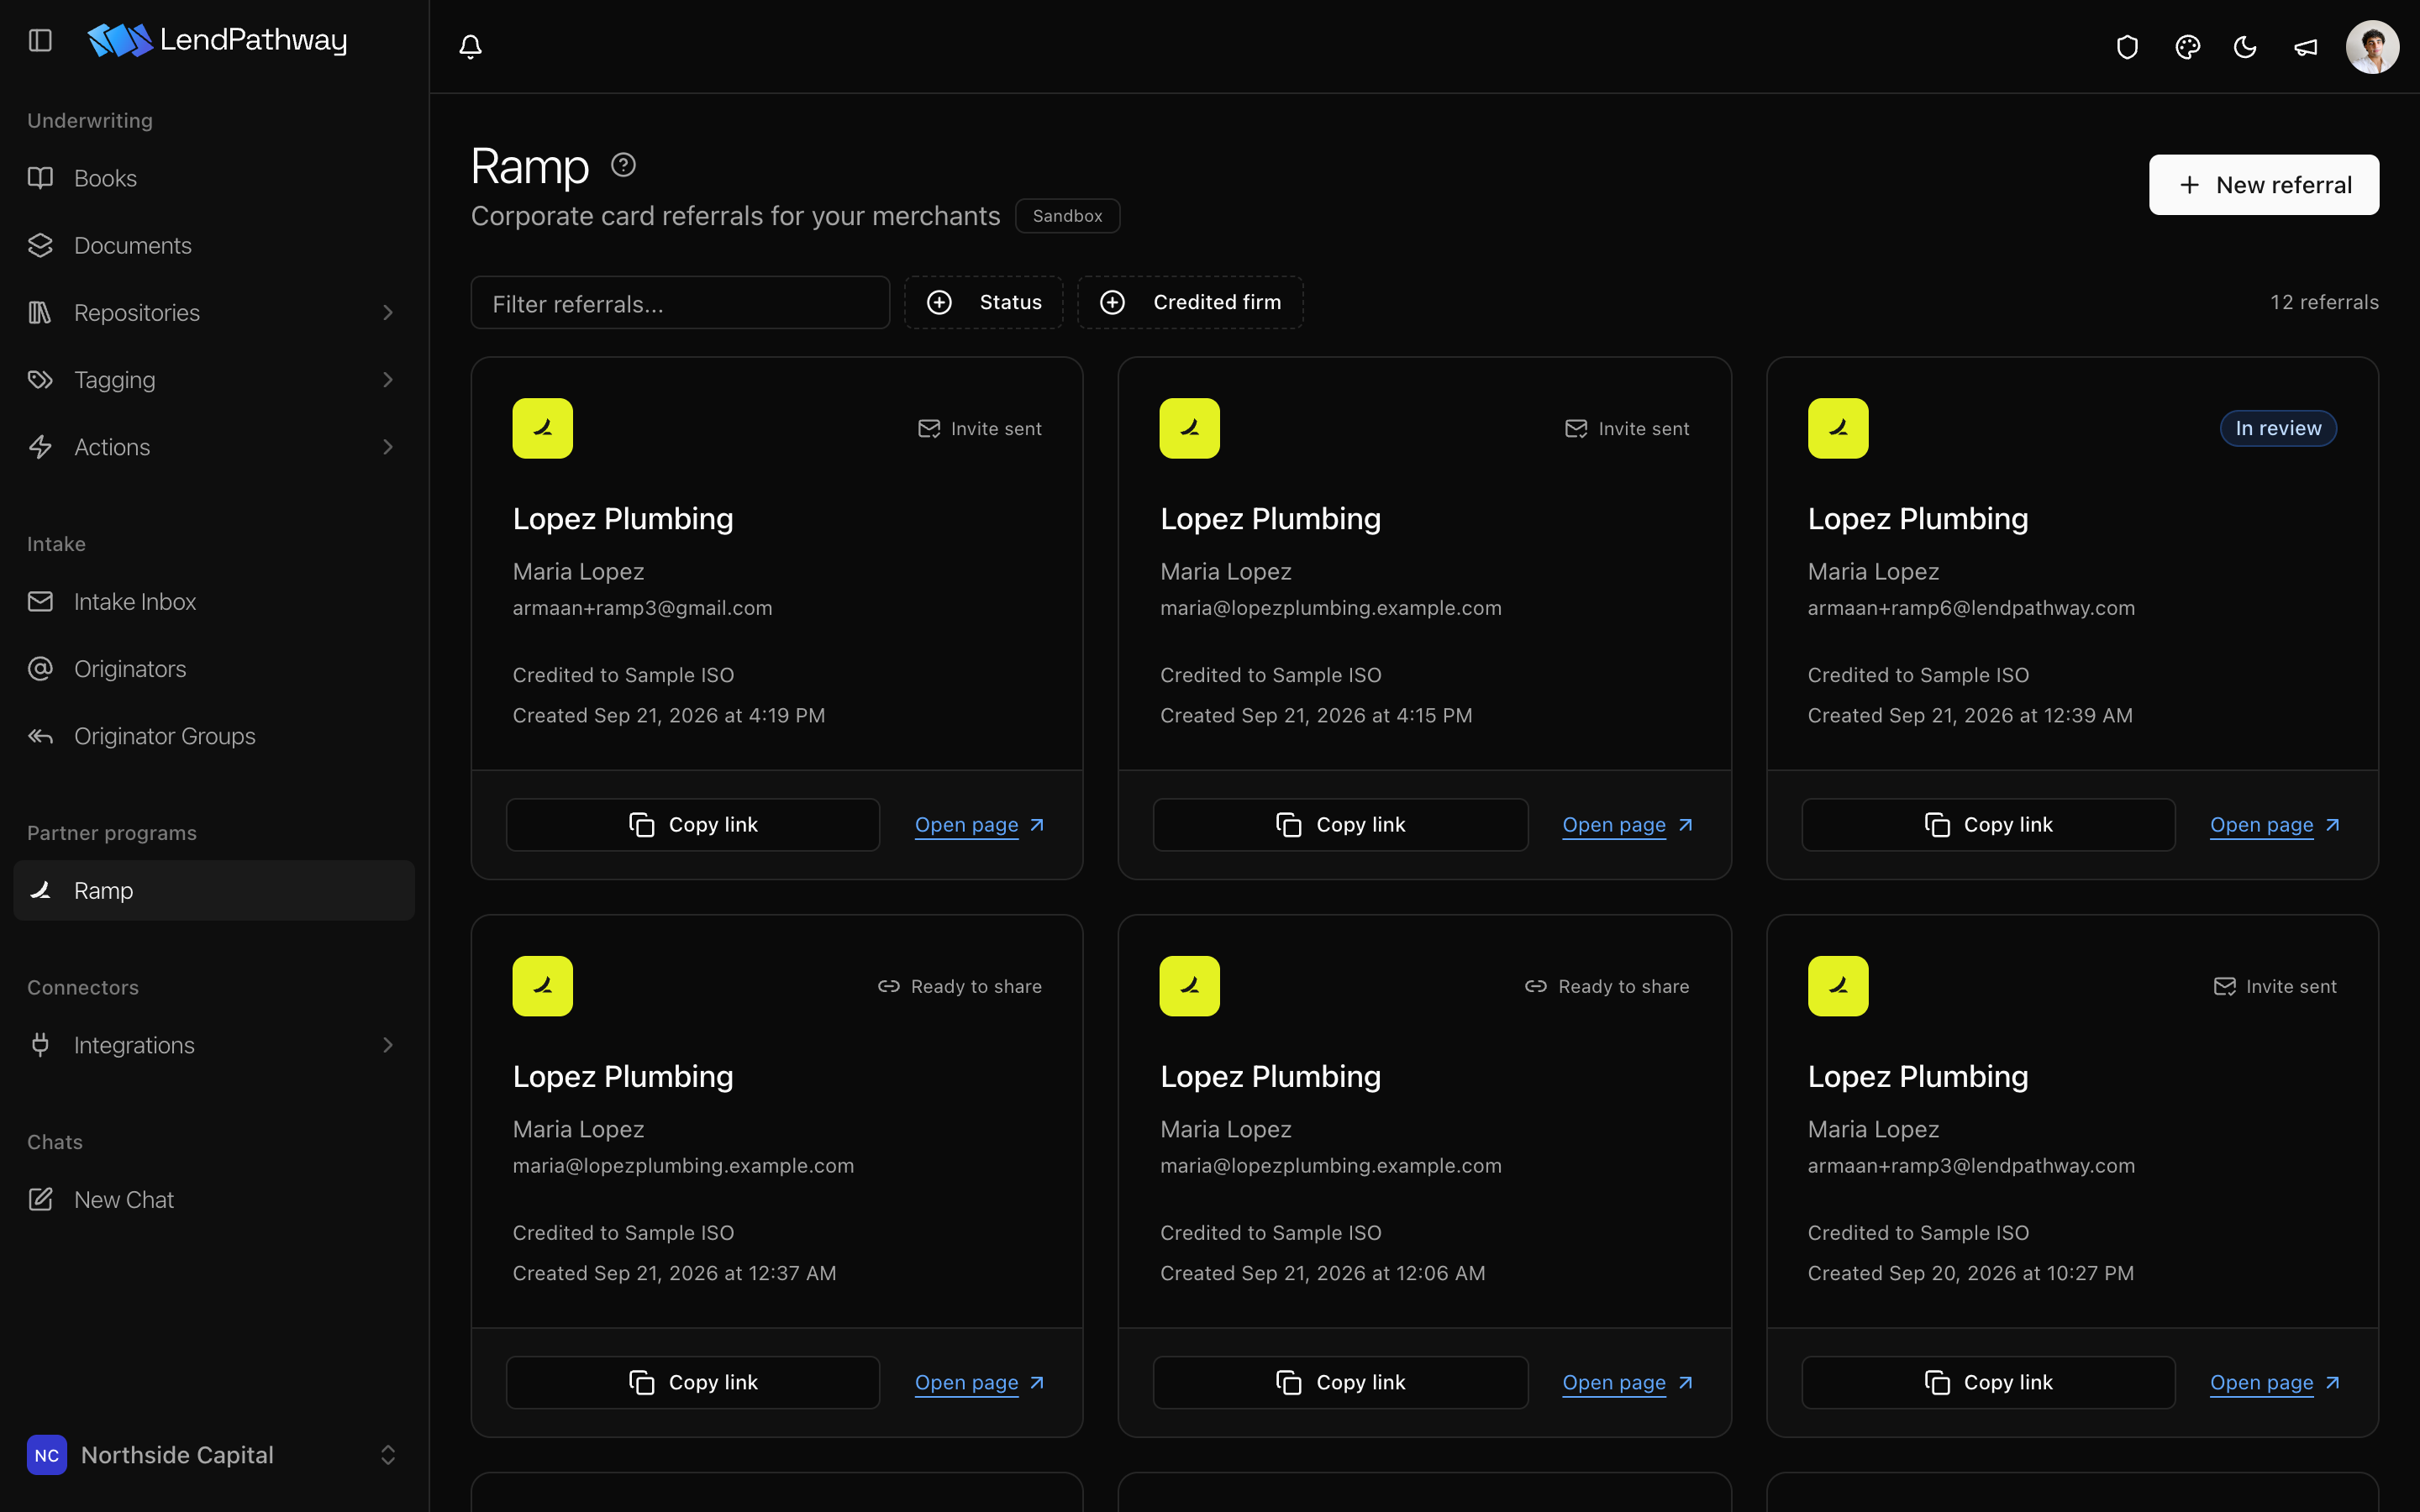The image size is (2420, 1512).
Task: Click Ramp logo on the 4:19 PM card
Action: click(x=543, y=428)
